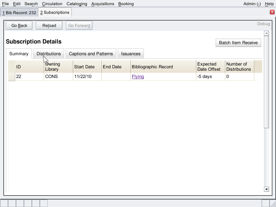
Task: Open the Distributions tab
Action: pos(49,54)
